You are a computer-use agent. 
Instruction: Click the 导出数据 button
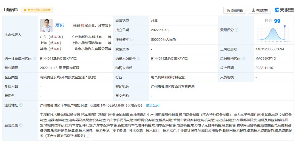click(260, 10)
